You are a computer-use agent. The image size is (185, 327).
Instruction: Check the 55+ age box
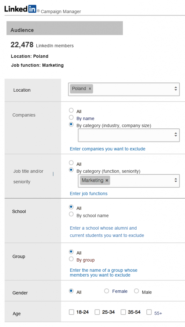pyautogui.click(x=149, y=312)
